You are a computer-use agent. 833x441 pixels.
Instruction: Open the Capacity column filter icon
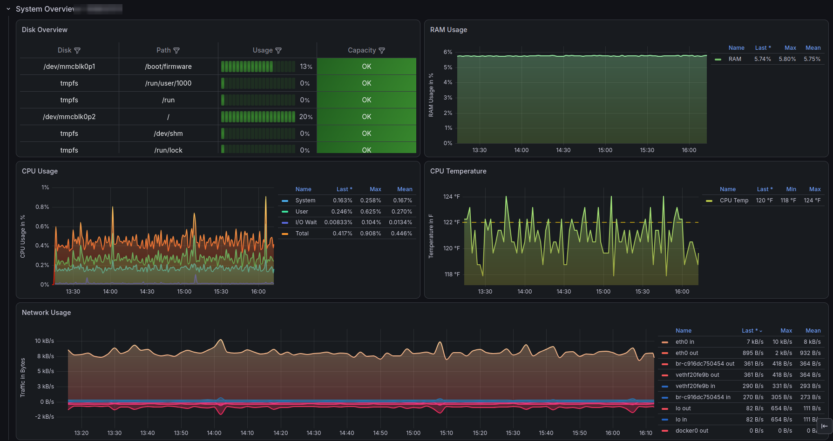tap(382, 50)
